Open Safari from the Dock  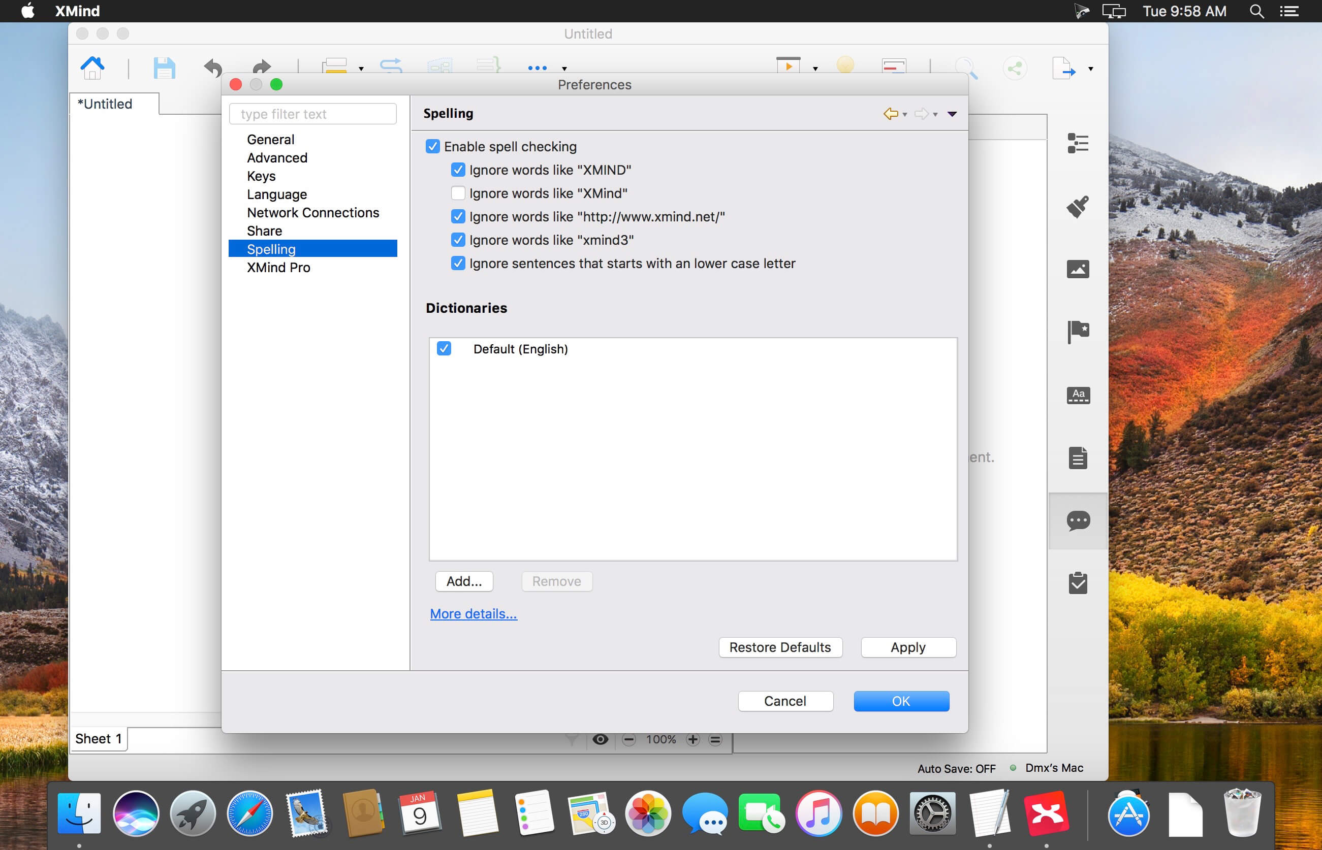(x=249, y=813)
